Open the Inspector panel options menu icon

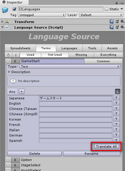tap(122, 3)
